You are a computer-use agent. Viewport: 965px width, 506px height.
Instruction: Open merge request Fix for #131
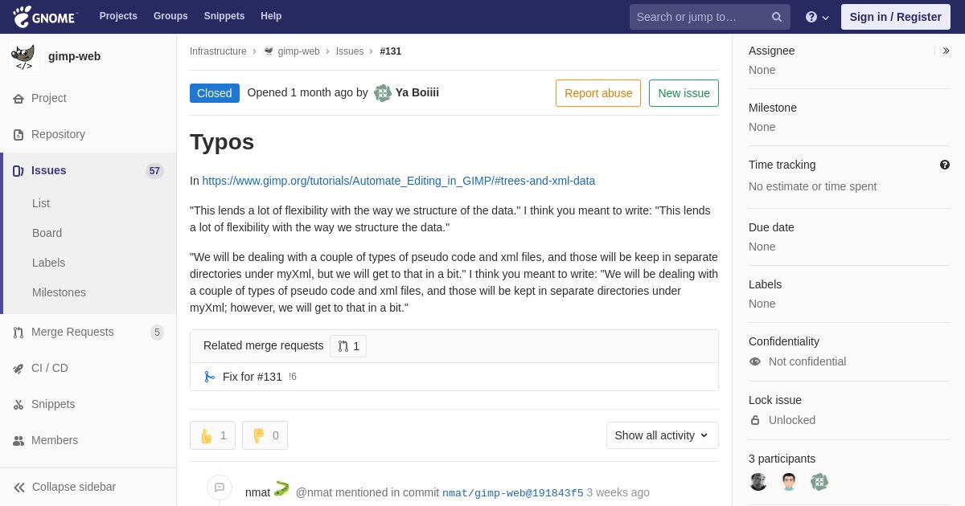(x=253, y=377)
